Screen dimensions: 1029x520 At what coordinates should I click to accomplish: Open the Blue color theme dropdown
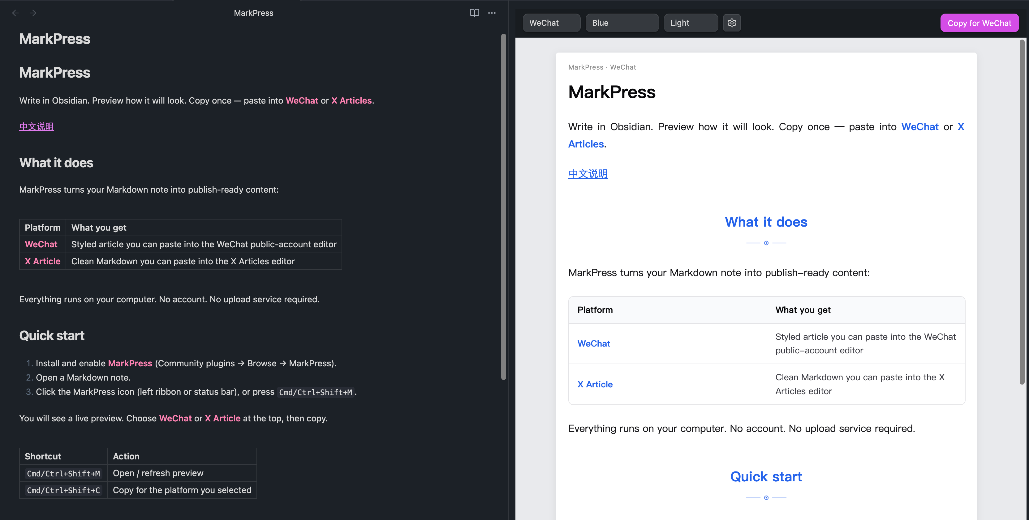622,23
